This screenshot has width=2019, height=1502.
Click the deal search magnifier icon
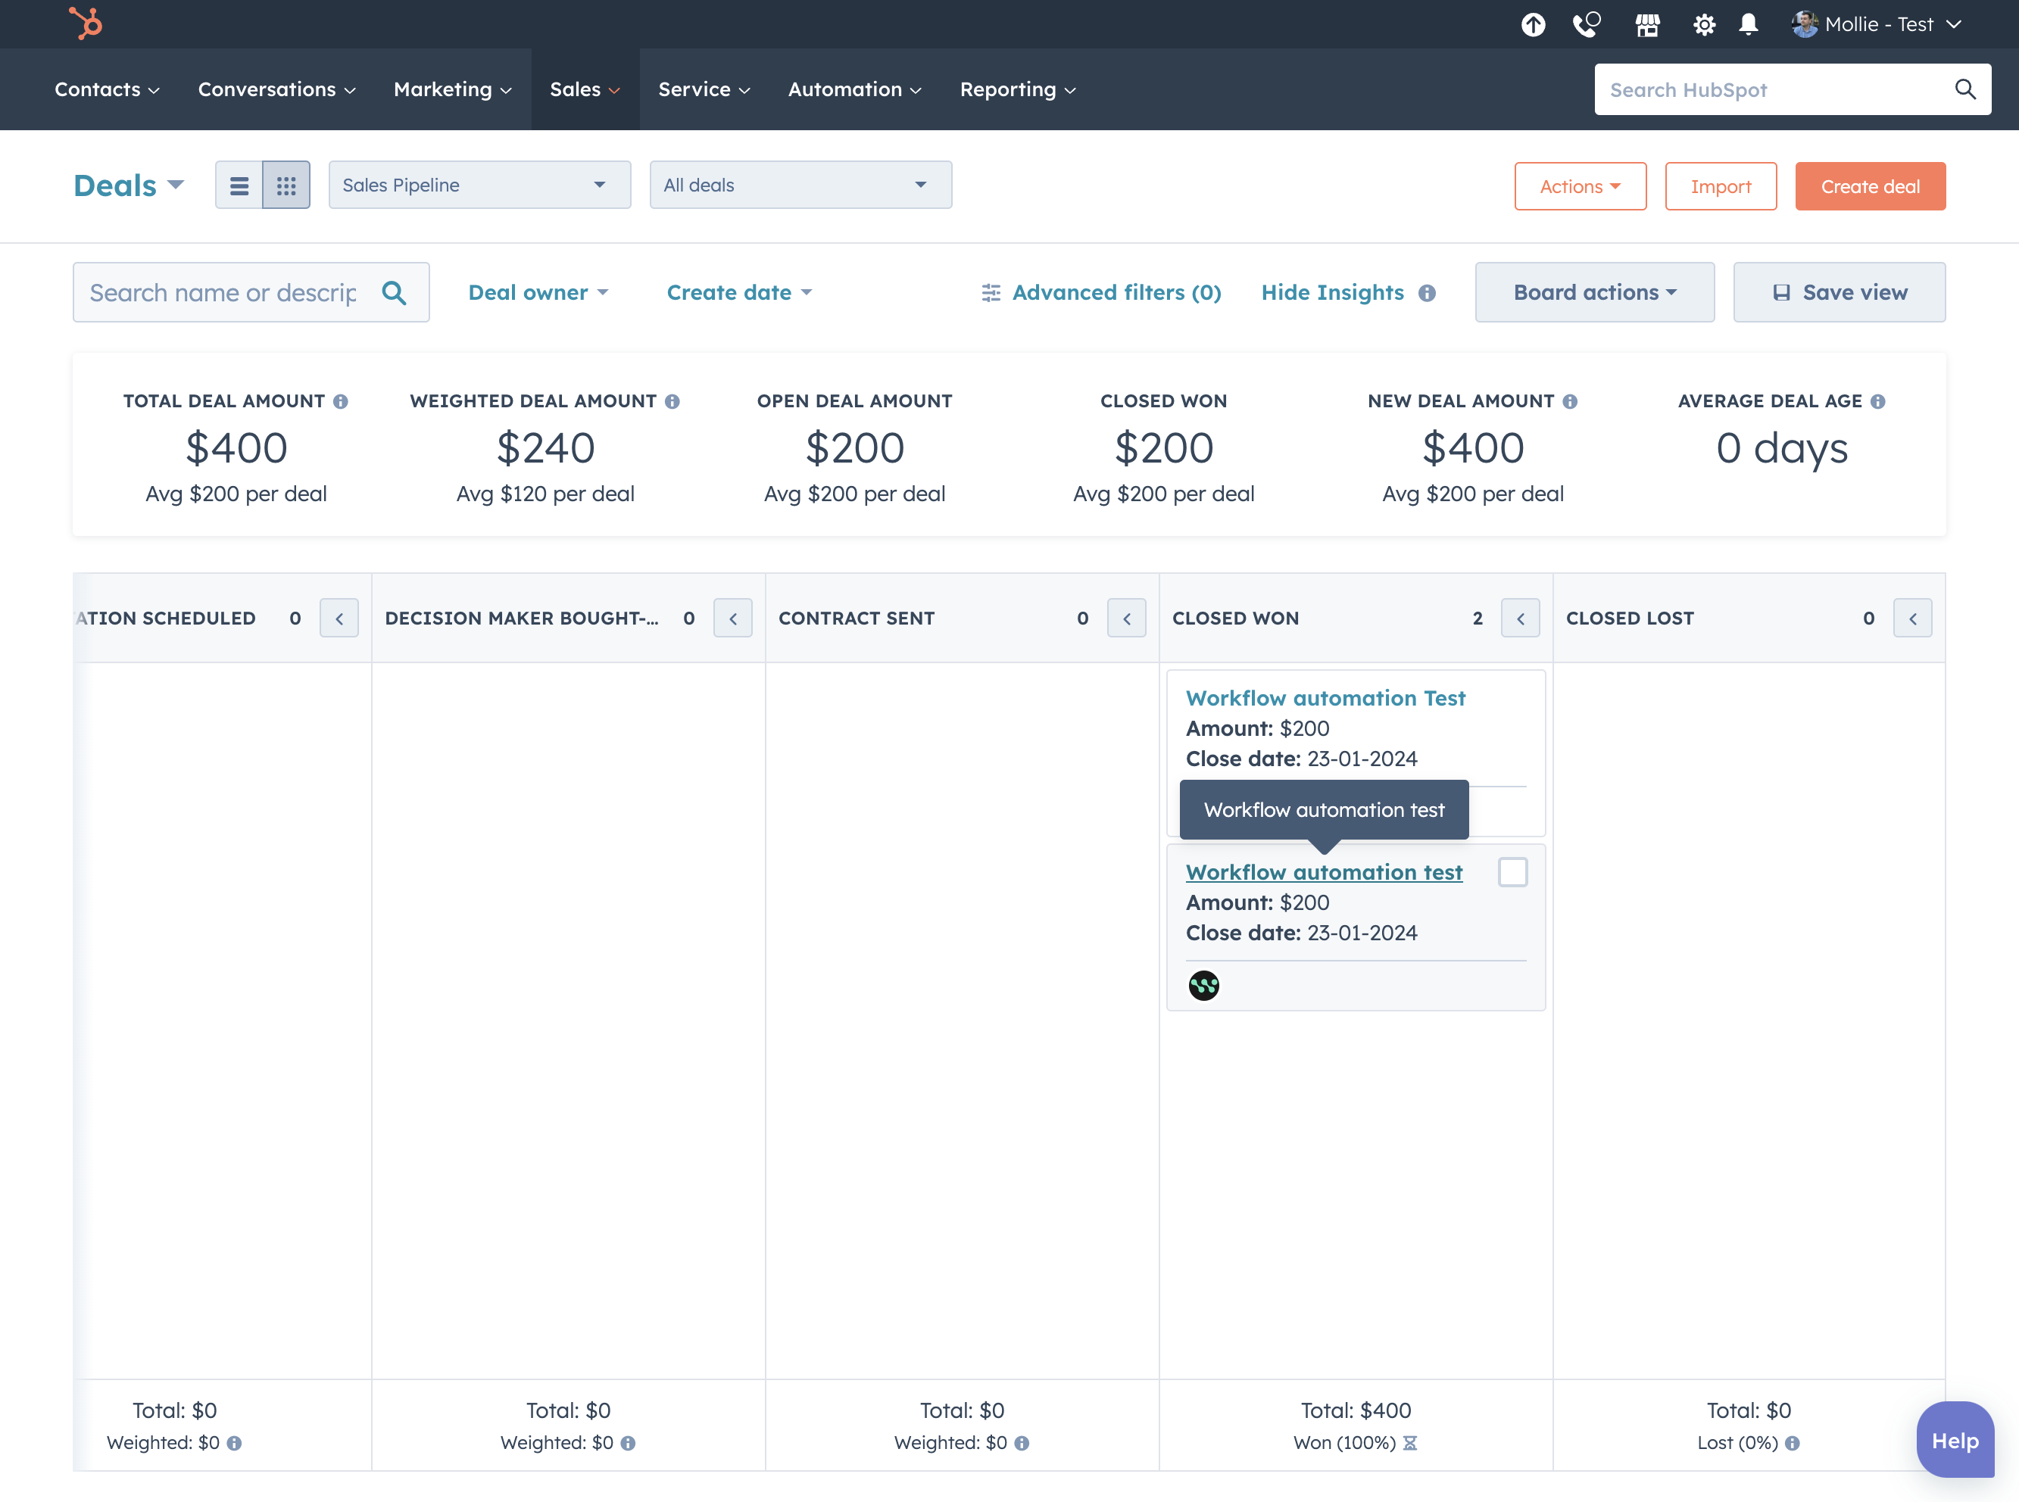coord(394,293)
